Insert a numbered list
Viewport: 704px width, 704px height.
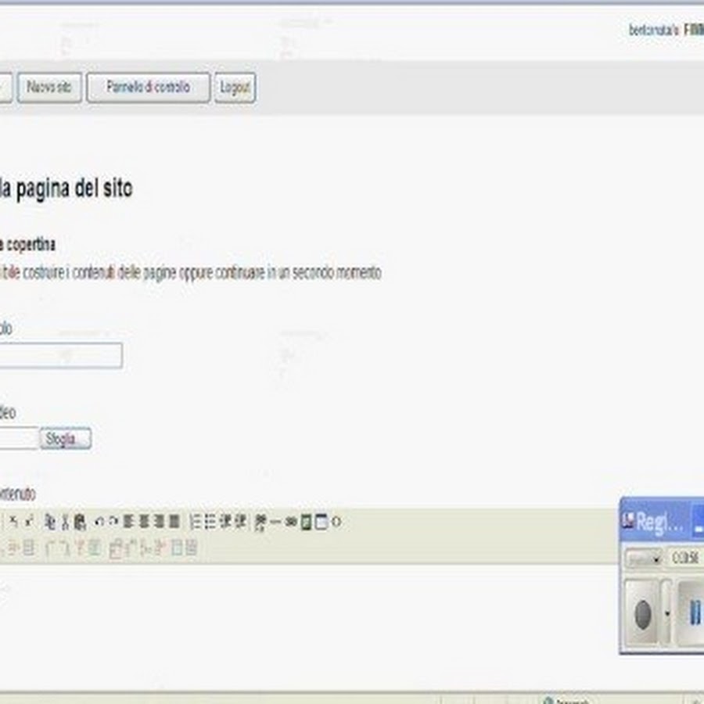(196, 523)
